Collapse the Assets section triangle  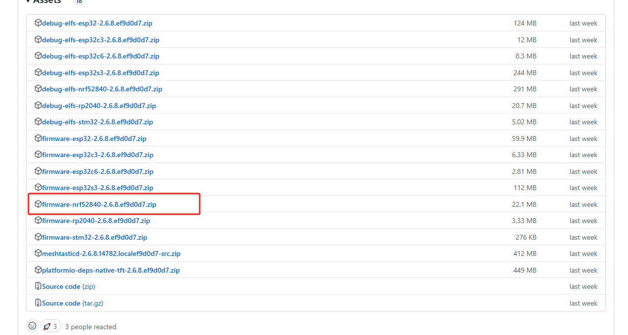tap(28, 1)
